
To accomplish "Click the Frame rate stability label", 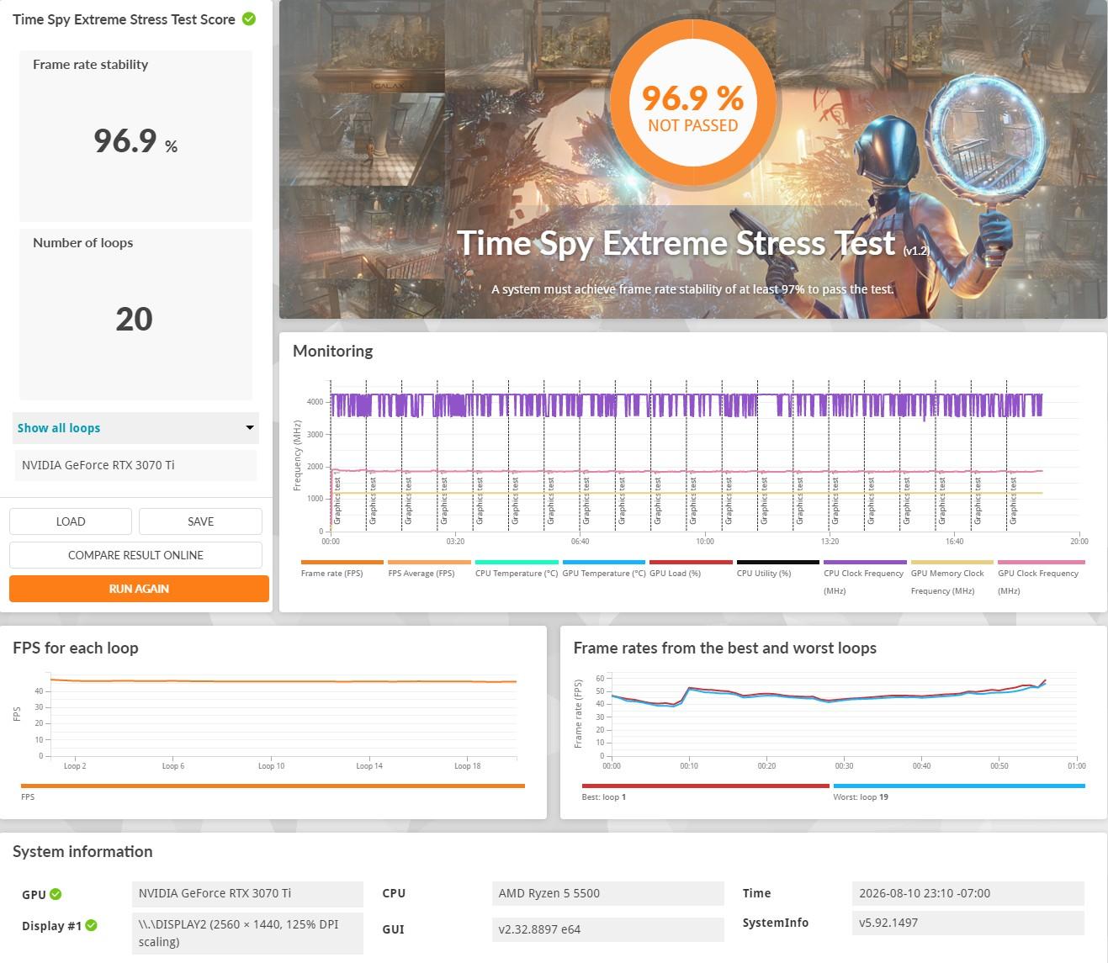I will pyautogui.click(x=91, y=65).
